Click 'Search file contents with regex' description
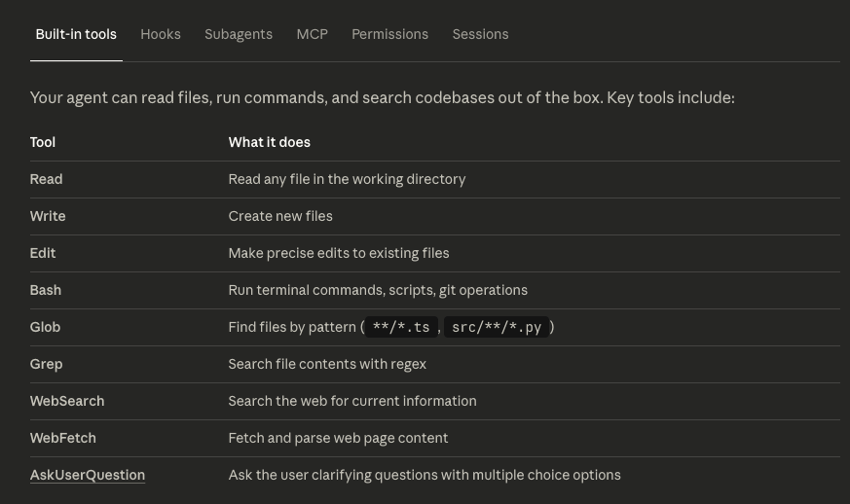 (327, 364)
